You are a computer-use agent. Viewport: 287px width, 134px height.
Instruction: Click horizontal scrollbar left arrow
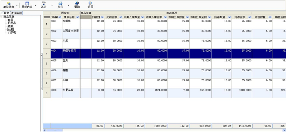(x=44, y=130)
